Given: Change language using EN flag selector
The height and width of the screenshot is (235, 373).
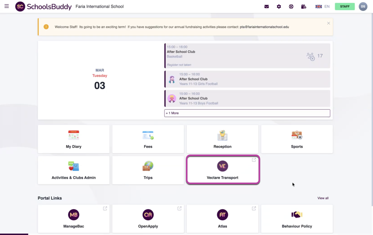Looking at the screenshot, I should tap(322, 6).
